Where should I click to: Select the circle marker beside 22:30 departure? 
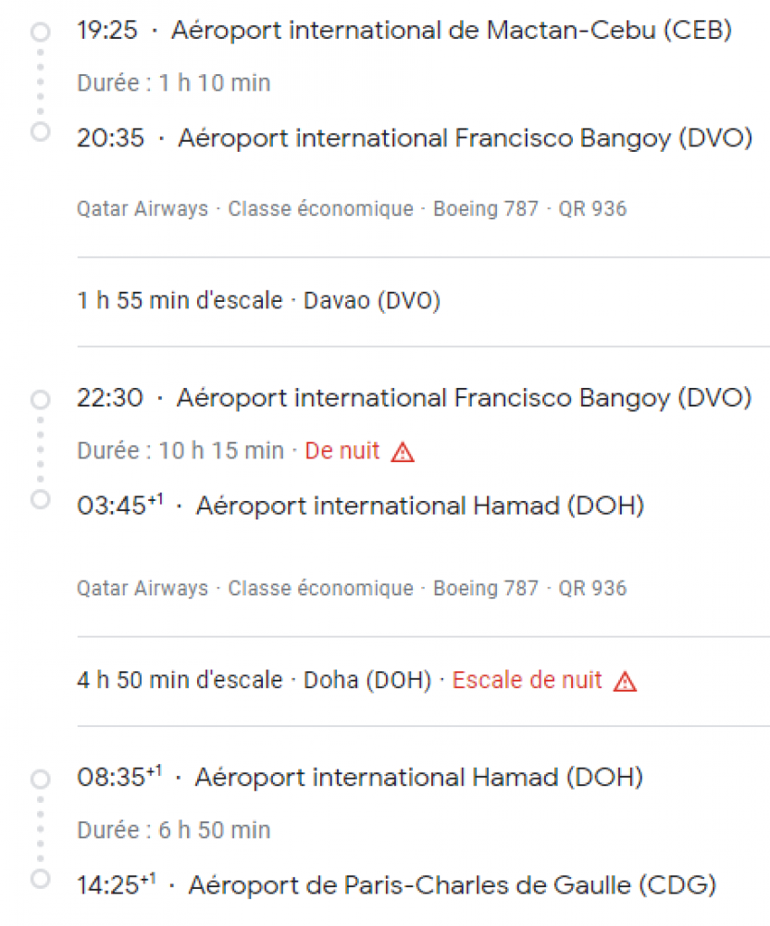(40, 400)
